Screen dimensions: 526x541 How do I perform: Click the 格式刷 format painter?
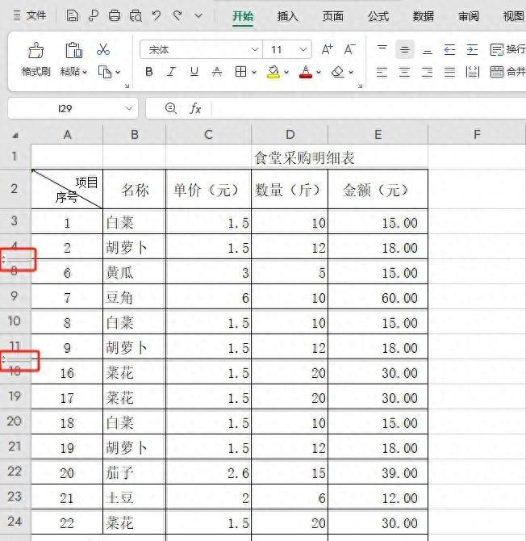[x=35, y=59]
